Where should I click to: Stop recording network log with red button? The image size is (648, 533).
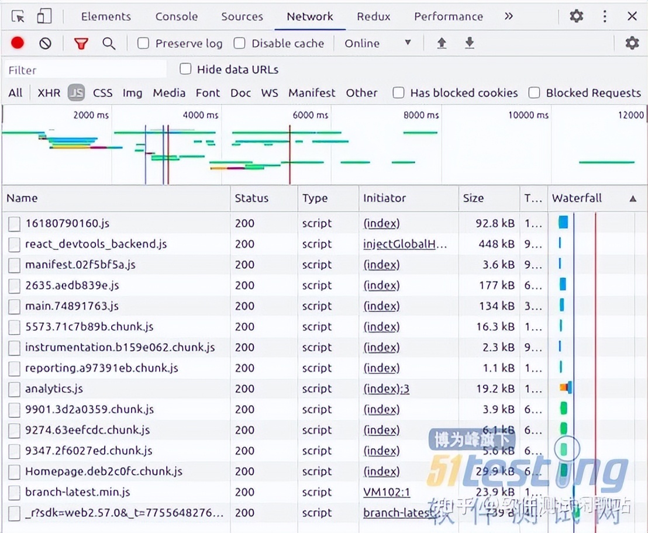coord(18,43)
